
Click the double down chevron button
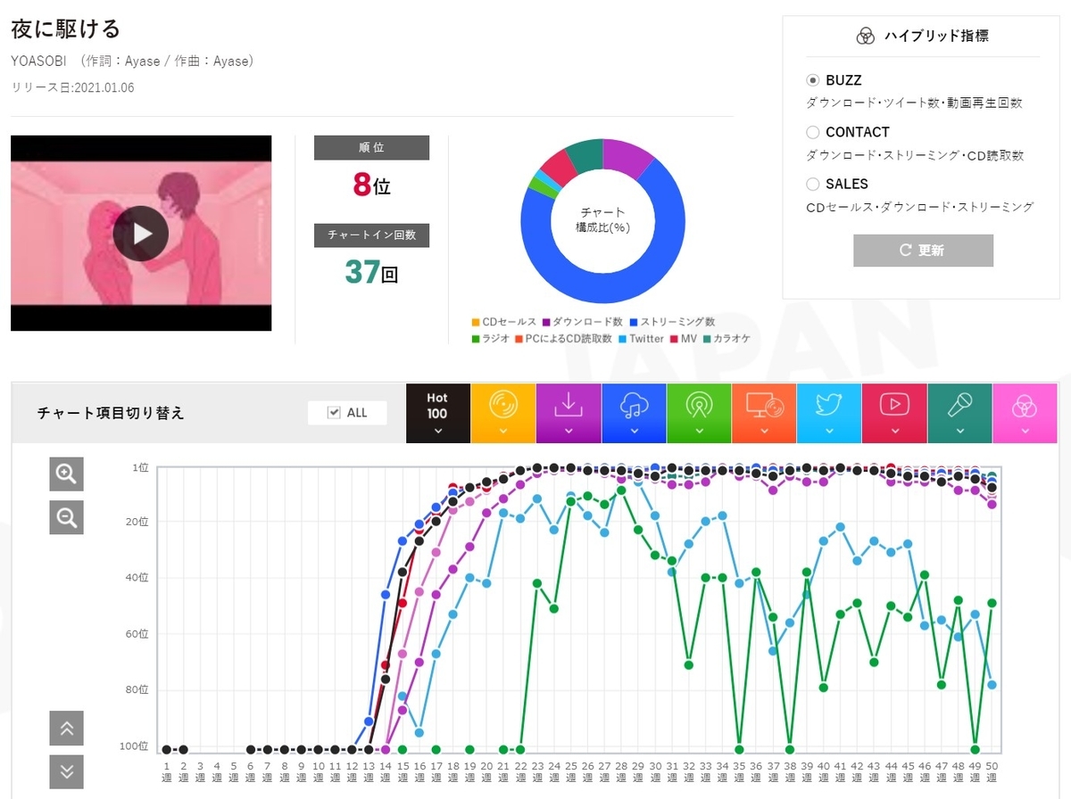(x=67, y=771)
